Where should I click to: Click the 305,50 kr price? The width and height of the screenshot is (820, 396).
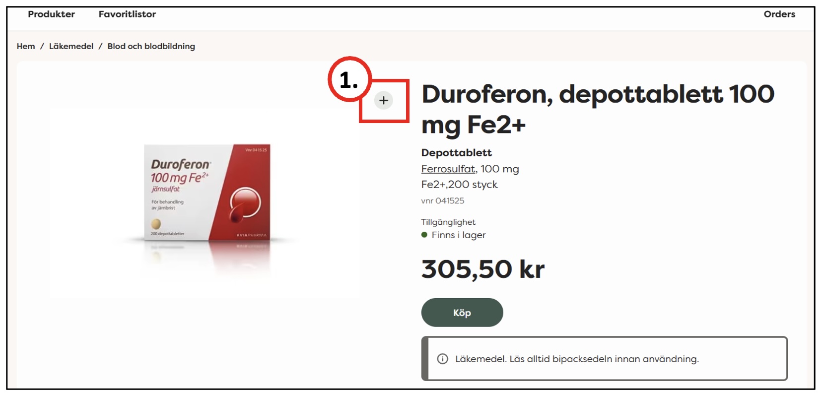coord(483,269)
